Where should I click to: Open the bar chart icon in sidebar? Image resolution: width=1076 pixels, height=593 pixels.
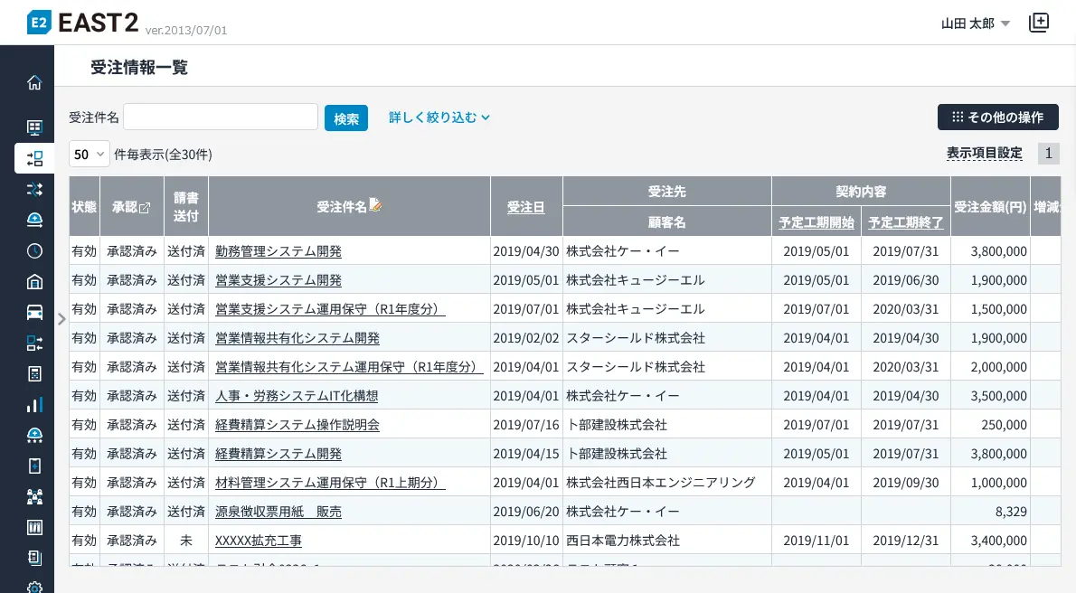[34, 404]
